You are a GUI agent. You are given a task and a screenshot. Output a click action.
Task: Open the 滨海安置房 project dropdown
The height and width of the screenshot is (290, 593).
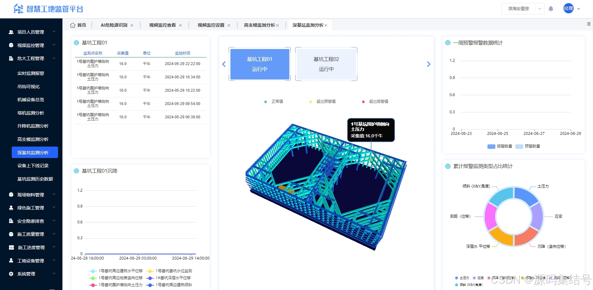pos(523,9)
